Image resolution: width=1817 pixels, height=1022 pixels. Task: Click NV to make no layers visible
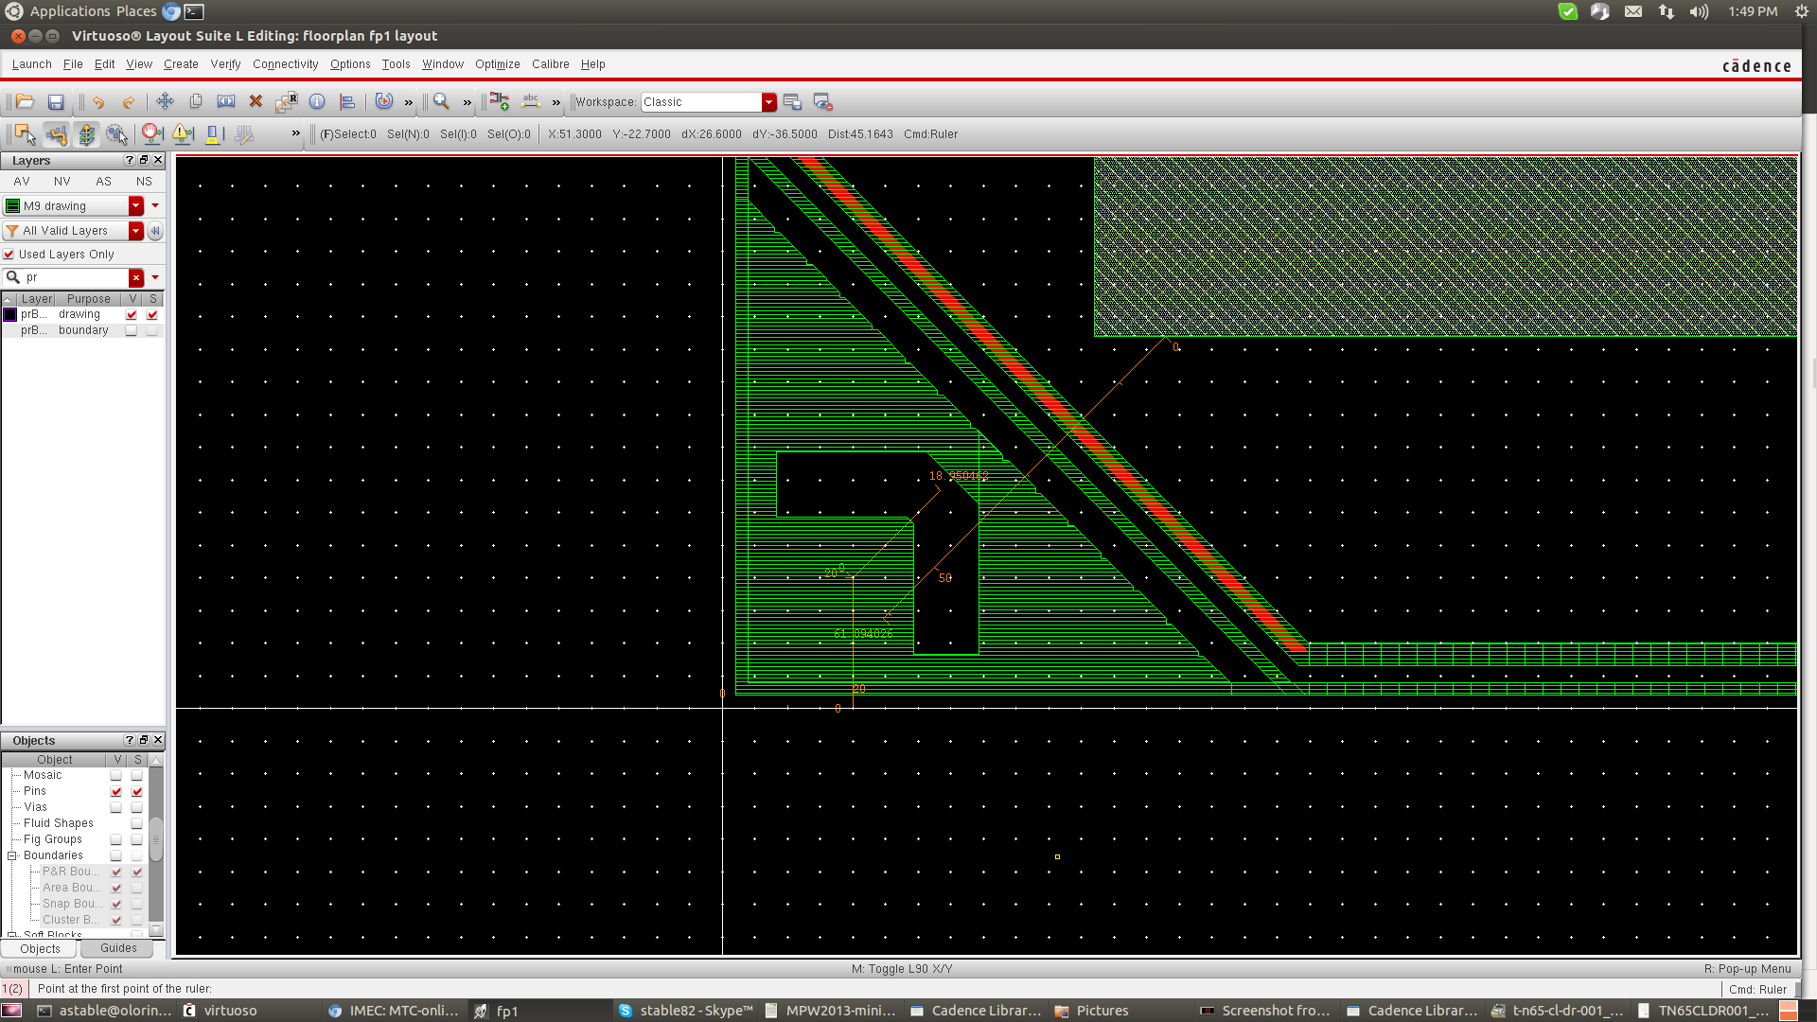pos(62,182)
